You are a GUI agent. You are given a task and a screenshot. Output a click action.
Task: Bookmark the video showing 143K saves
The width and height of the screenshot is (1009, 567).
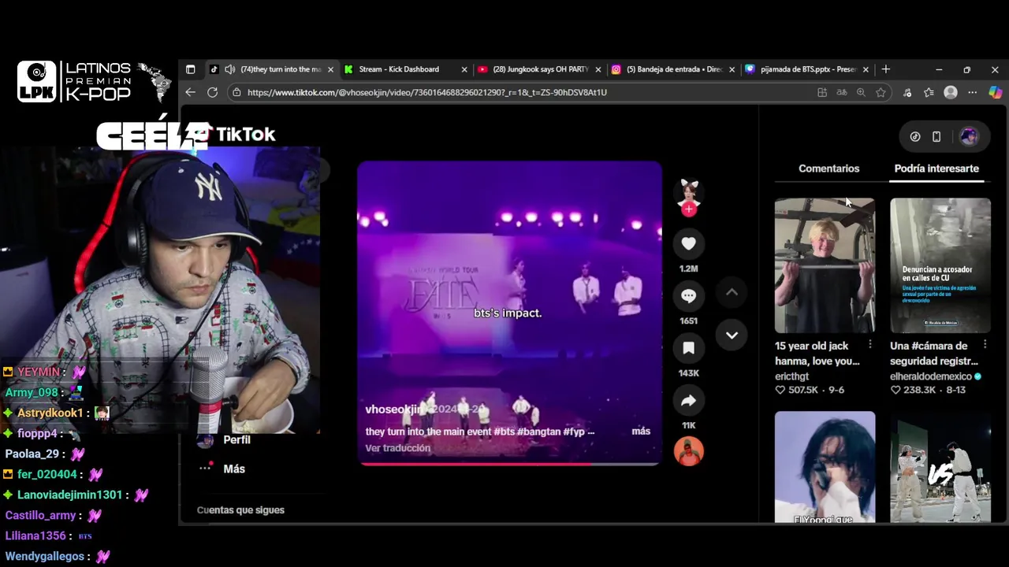(688, 348)
